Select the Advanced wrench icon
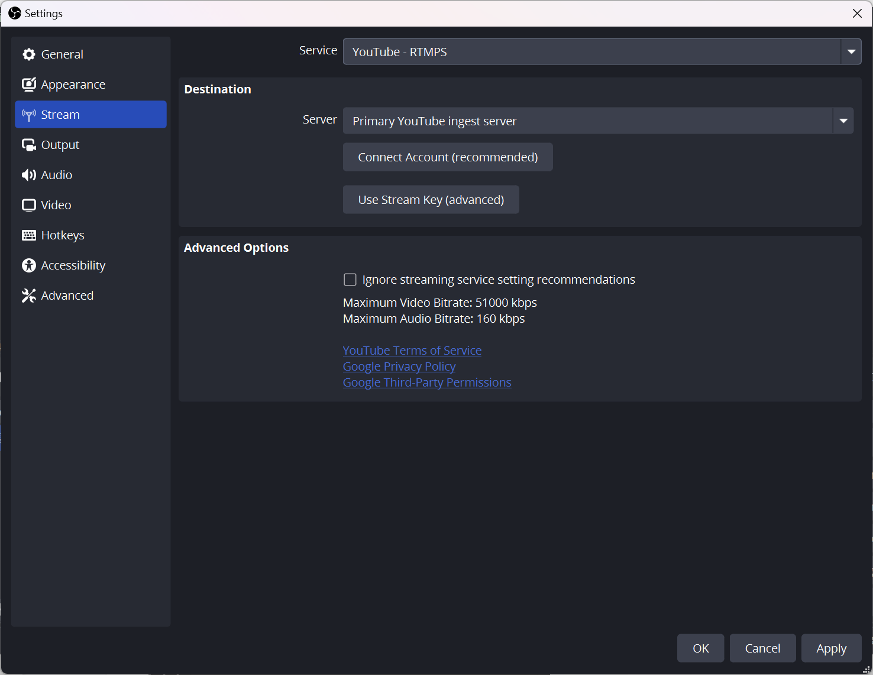Screen dimensions: 873x675 (x=28, y=295)
